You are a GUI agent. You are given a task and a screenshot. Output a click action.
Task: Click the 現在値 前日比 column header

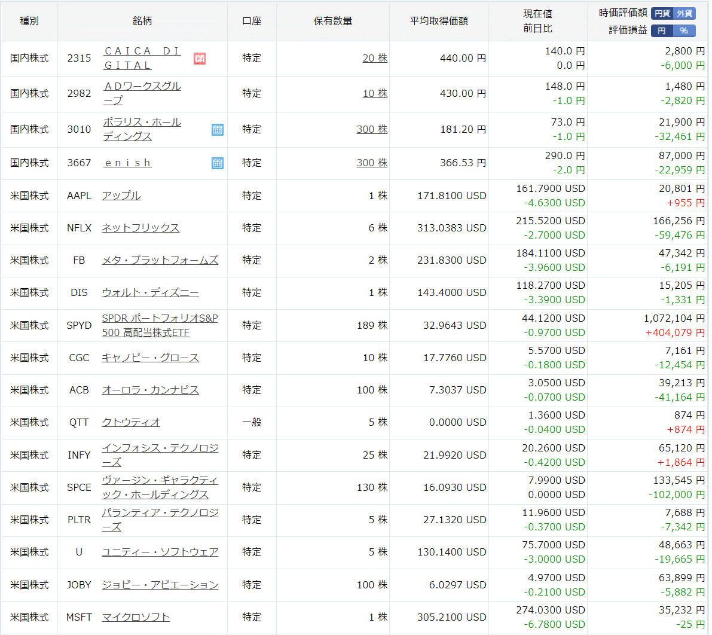[x=537, y=21]
